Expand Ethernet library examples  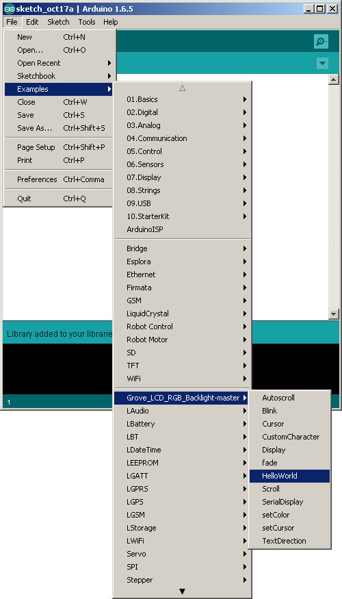[x=182, y=275]
